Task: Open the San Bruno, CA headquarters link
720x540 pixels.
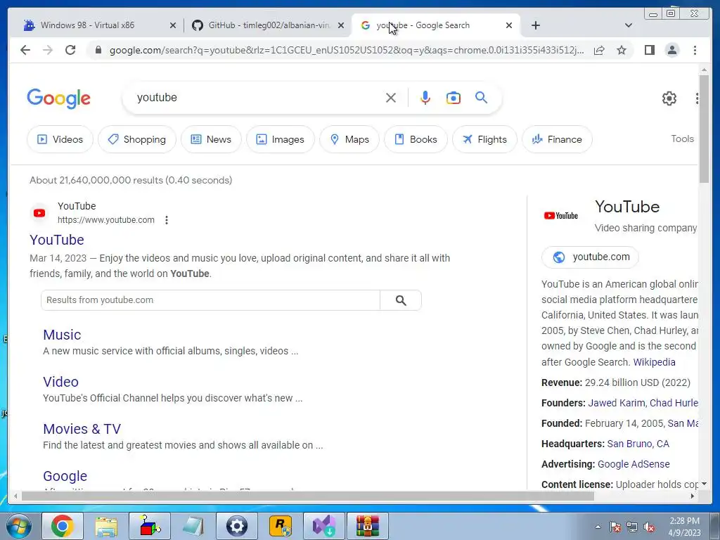Action: point(638,444)
